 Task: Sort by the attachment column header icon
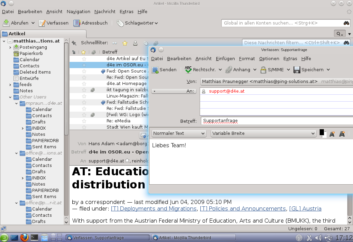coord(94,52)
